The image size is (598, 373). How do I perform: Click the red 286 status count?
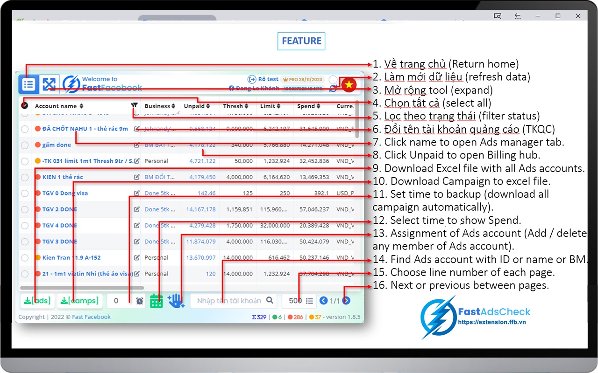click(295, 317)
